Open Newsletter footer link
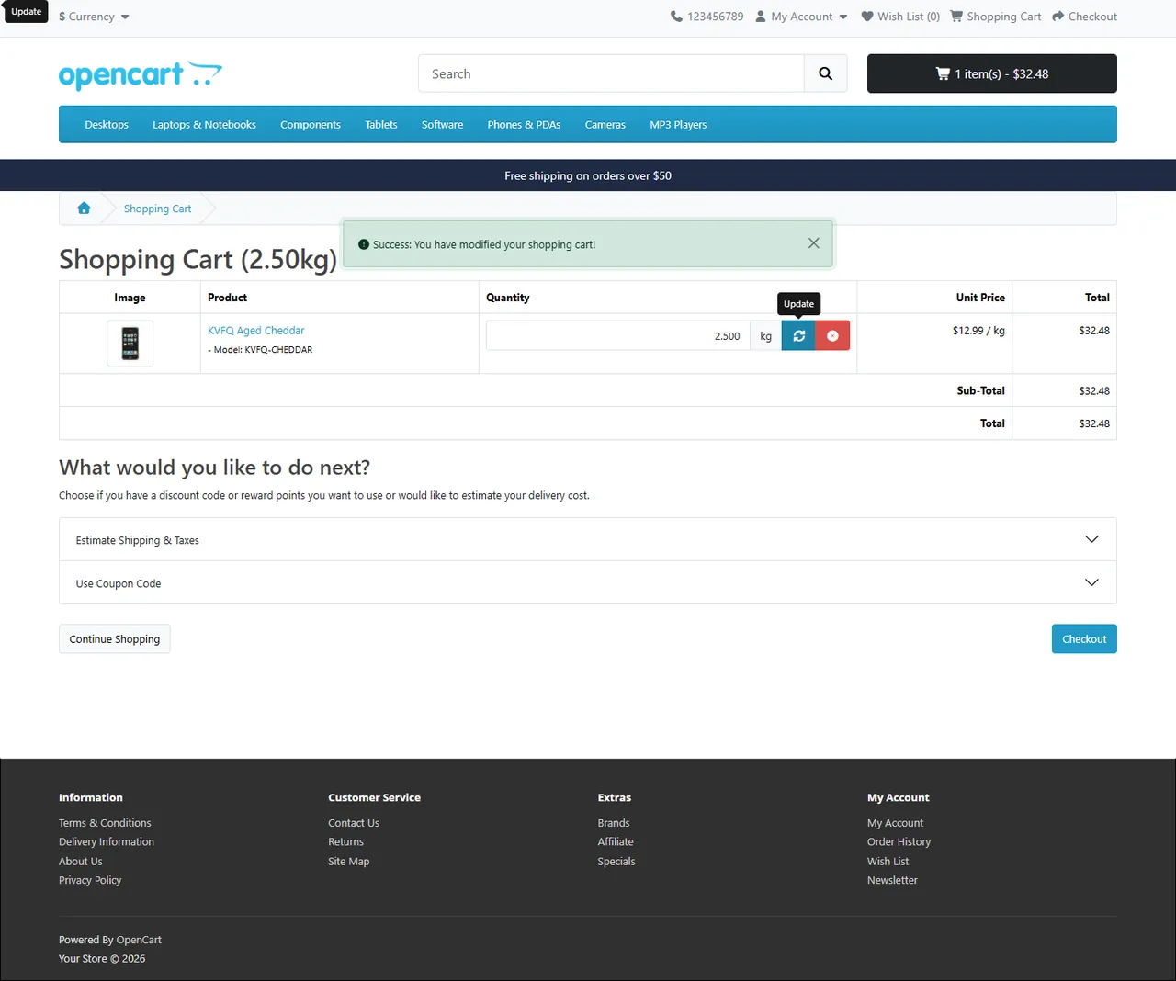 tap(892, 880)
